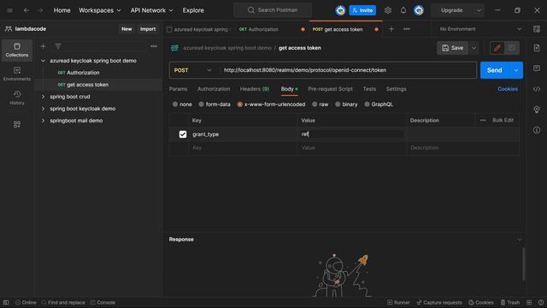The image size is (547, 308).
Task: Go back with the left arrow
Action: (26, 10)
